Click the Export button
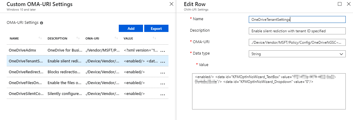Screen dimensions: 353x120 pos(156,28)
